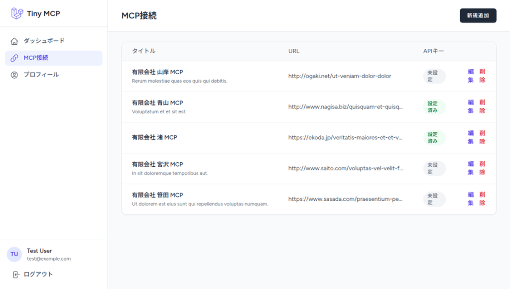The image size is (510, 289).
Task: Click description 'Voluptatum et et sit est.'
Action: [x=159, y=112]
